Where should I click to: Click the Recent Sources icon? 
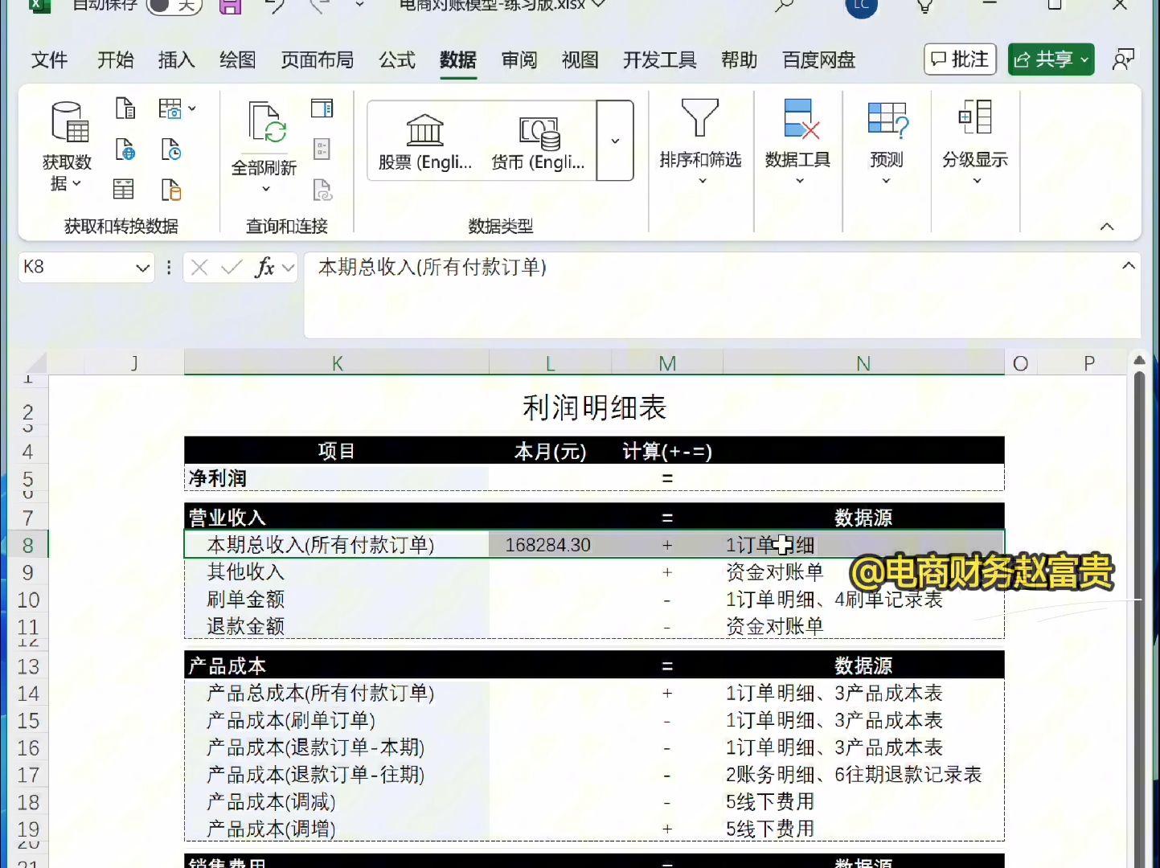[170, 149]
